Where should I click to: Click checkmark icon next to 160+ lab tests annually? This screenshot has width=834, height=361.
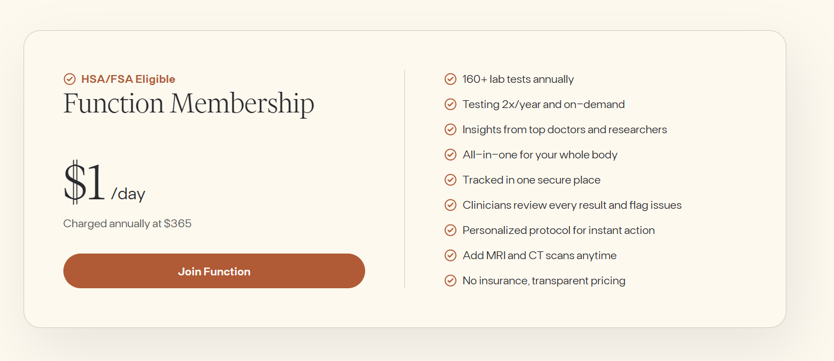[450, 79]
